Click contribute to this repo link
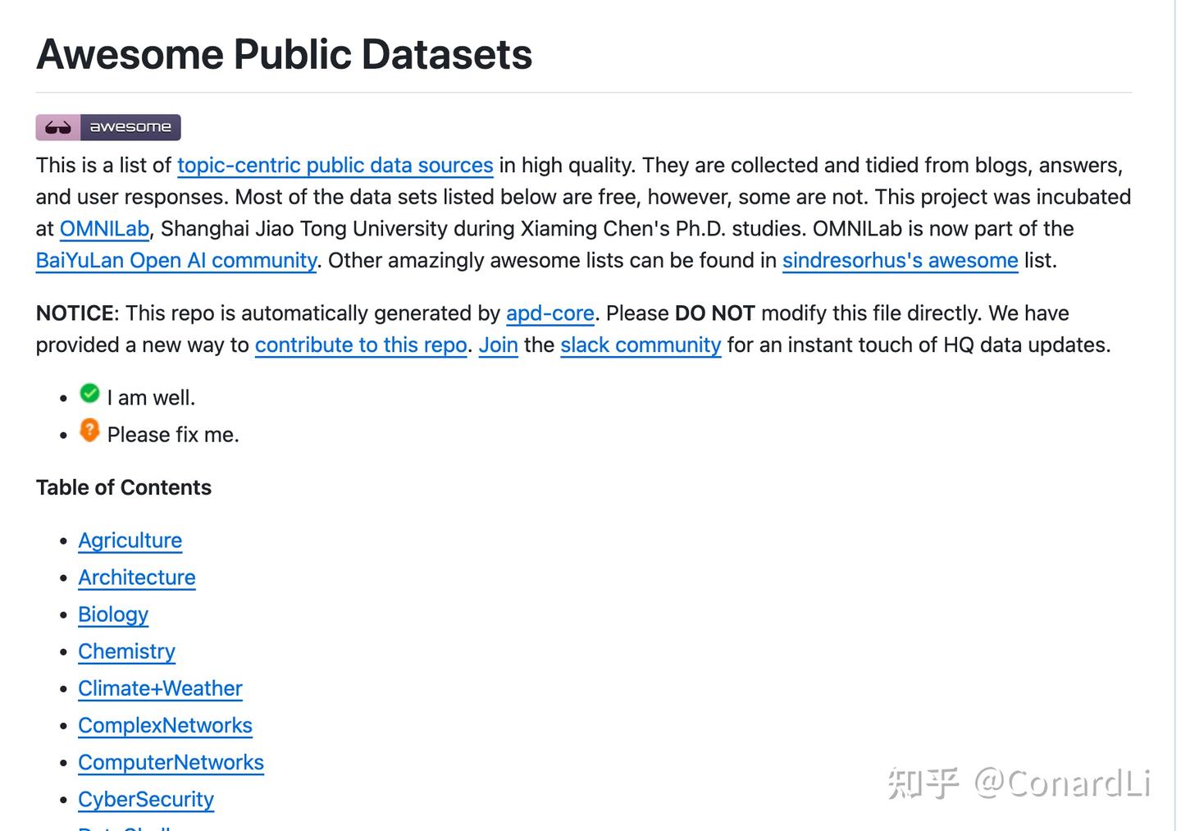Screen dimensions: 1181x831 click(x=361, y=345)
